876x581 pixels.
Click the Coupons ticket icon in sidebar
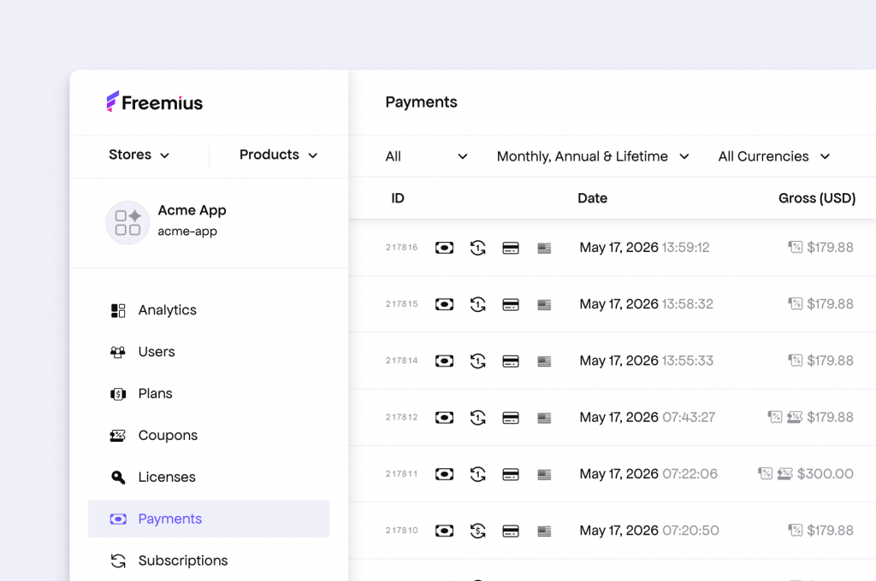click(118, 436)
